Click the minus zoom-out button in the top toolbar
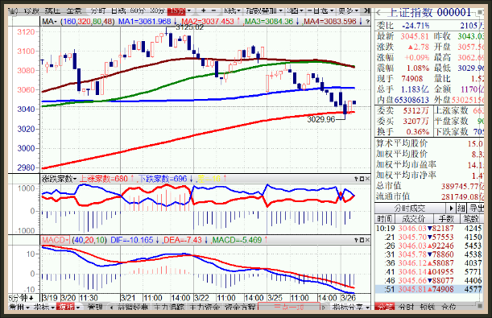Screen dimensions: 492x318 pyautogui.click(x=213, y=10)
